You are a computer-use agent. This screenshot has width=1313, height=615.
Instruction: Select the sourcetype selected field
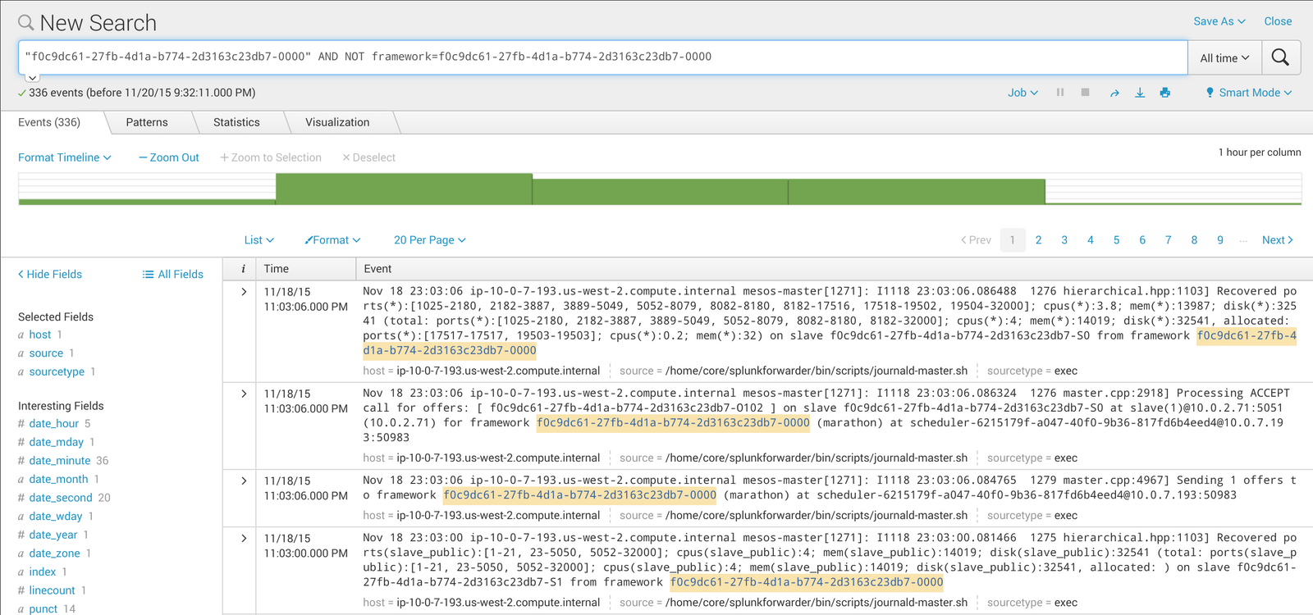(x=57, y=371)
